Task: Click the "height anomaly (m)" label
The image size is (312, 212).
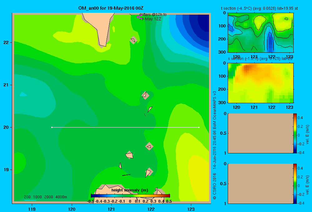Action: point(130,190)
